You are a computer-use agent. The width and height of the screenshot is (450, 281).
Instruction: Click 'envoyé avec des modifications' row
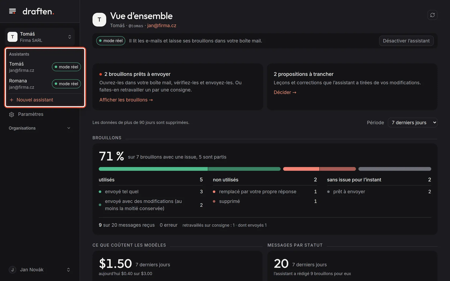(x=151, y=205)
